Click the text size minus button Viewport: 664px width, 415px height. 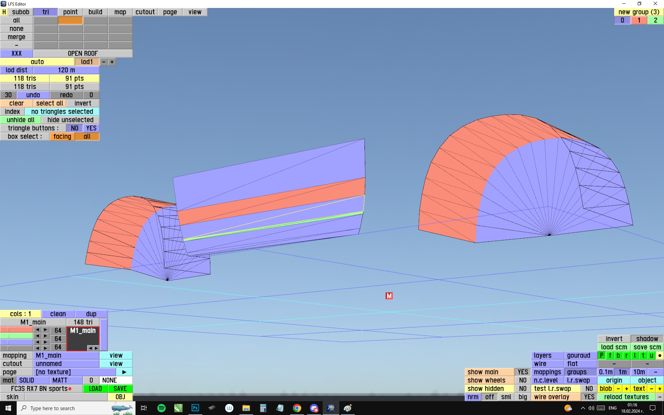pos(652,389)
